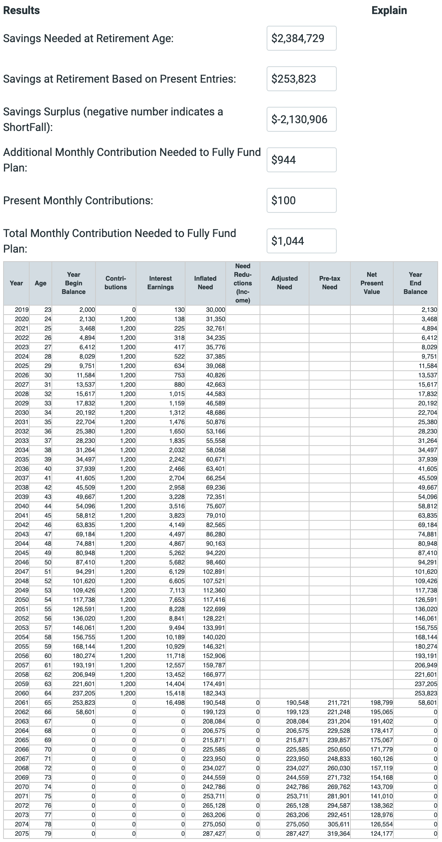442x842 pixels.
Task: Click the Savings Surplus result field
Action: tap(301, 119)
